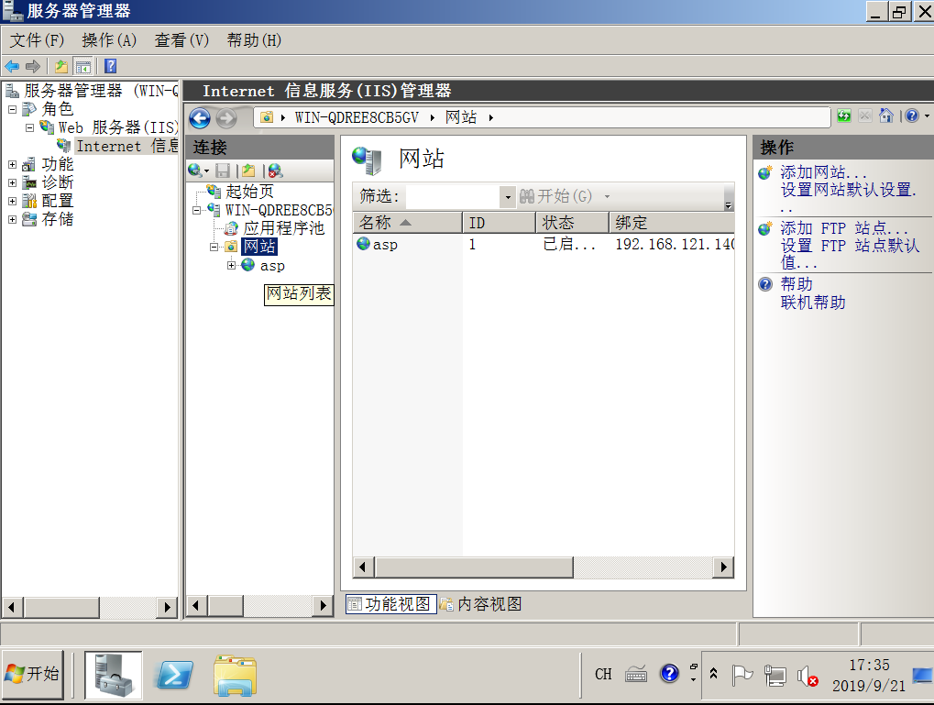Click the stop icon beside the refresh icon
Screen dimensions: 934x705
(865, 116)
